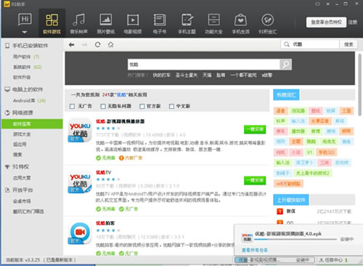Open the photo wallpaper section icon
This screenshot has height=266, width=363.
(x=106, y=20)
